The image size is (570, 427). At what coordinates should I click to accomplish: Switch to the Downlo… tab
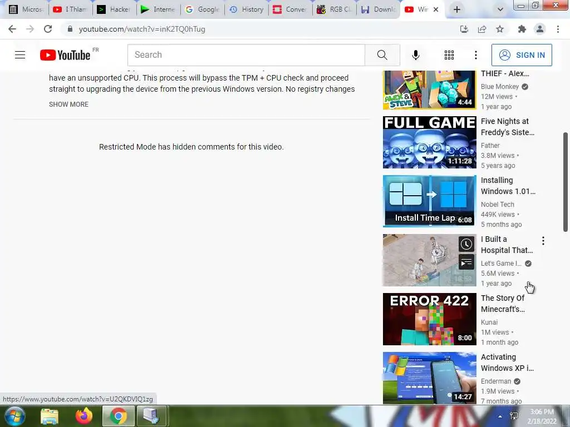[379, 9]
